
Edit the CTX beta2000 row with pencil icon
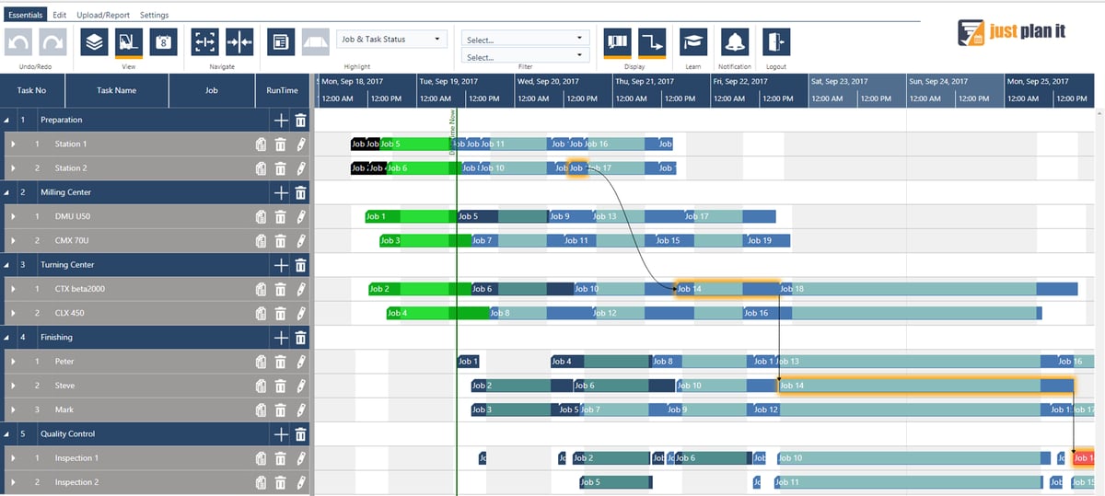(300, 289)
